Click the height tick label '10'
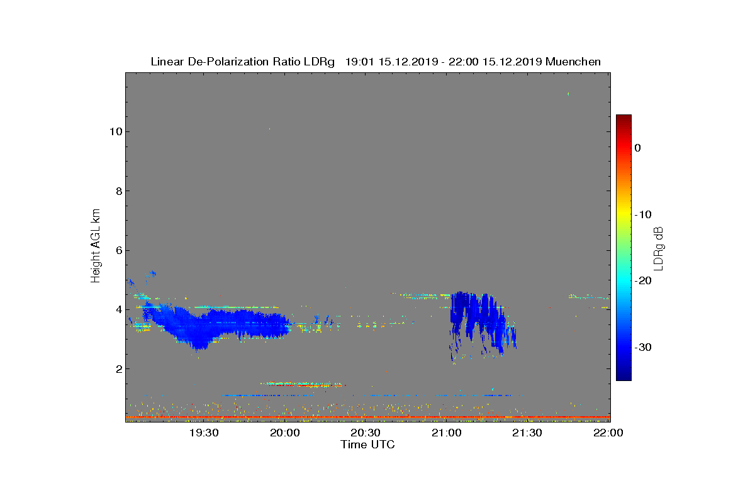The width and height of the screenshot is (755, 503). [115, 131]
